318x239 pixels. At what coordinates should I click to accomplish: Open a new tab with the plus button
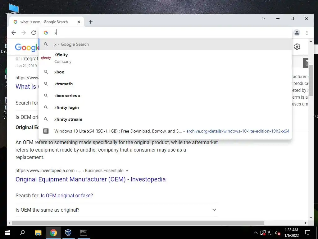coord(91,22)
